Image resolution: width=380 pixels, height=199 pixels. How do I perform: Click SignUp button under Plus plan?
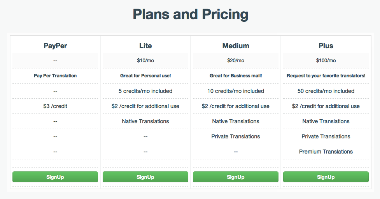coord(326,177)
